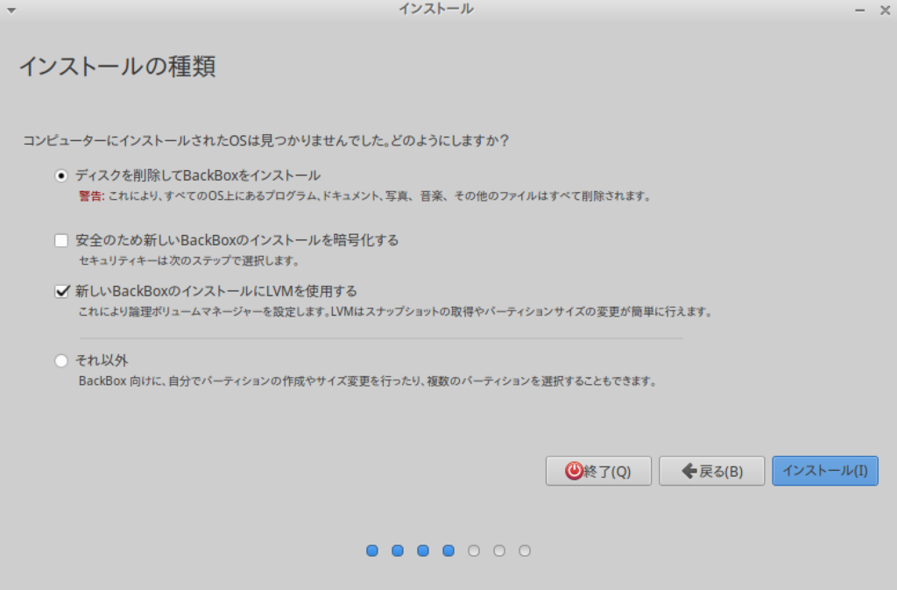The height and width of the screenshot is (590, 897).
Task: Enable the encryption checkbox '暗号化する'
Action: point(61,240)
